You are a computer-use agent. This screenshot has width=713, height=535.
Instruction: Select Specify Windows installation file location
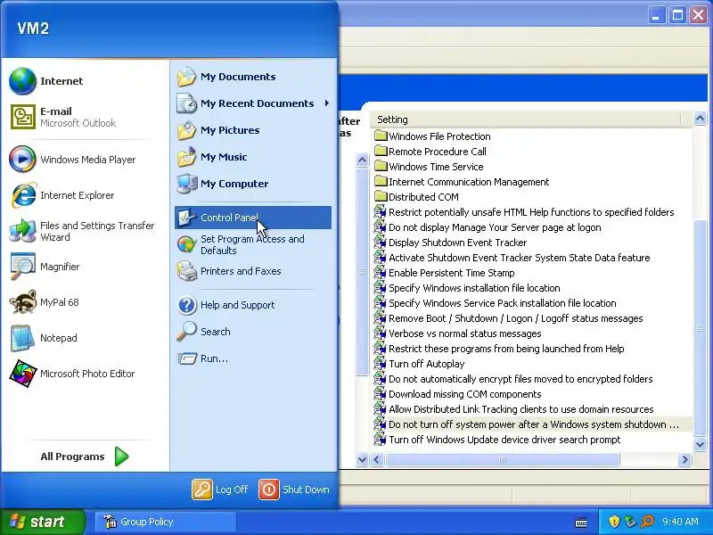467,288
